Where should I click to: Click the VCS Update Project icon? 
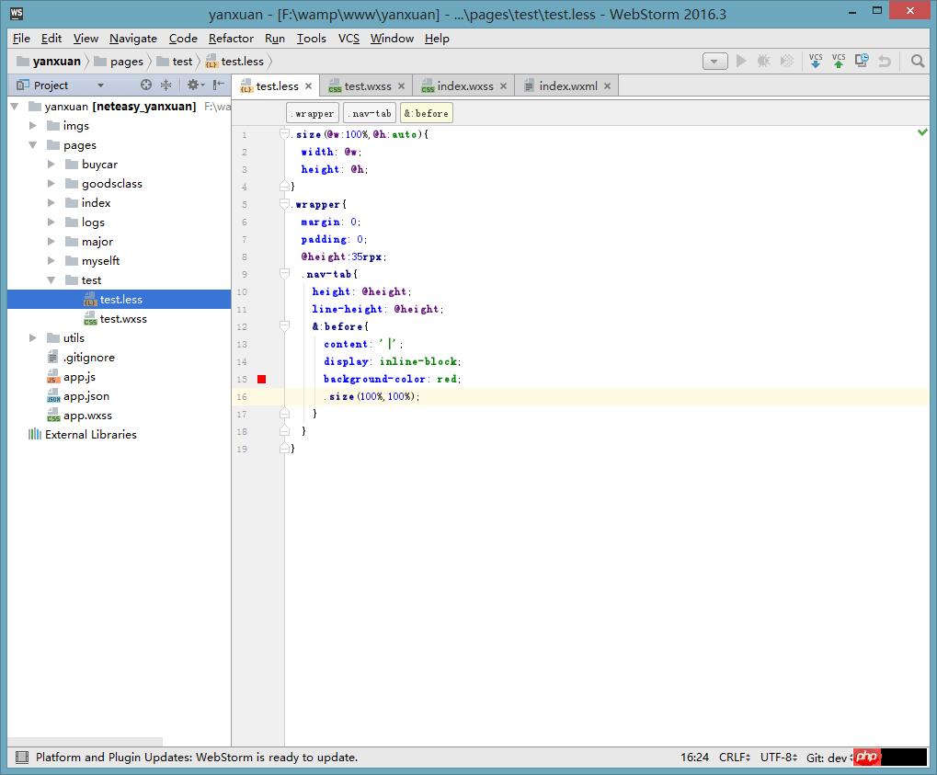point(815,61)
